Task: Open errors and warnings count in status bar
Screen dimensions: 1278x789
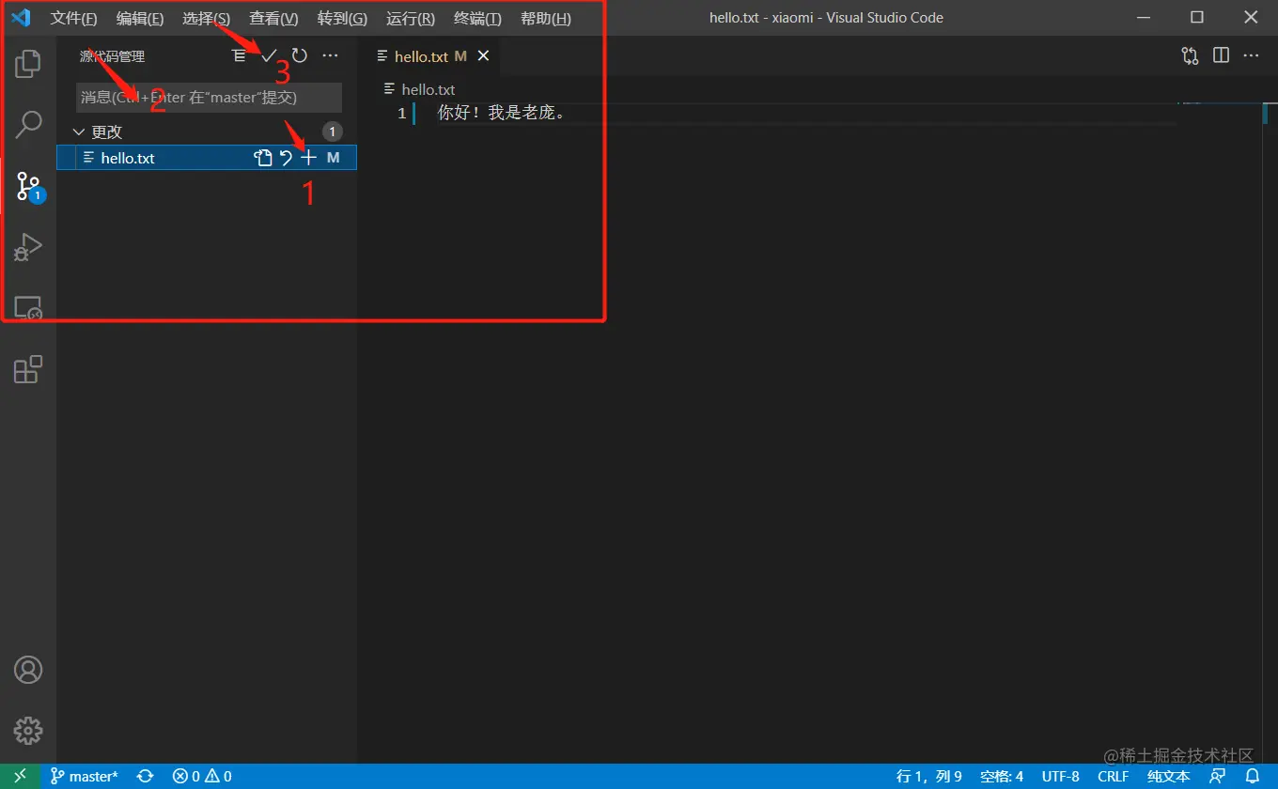Action: 202,776
